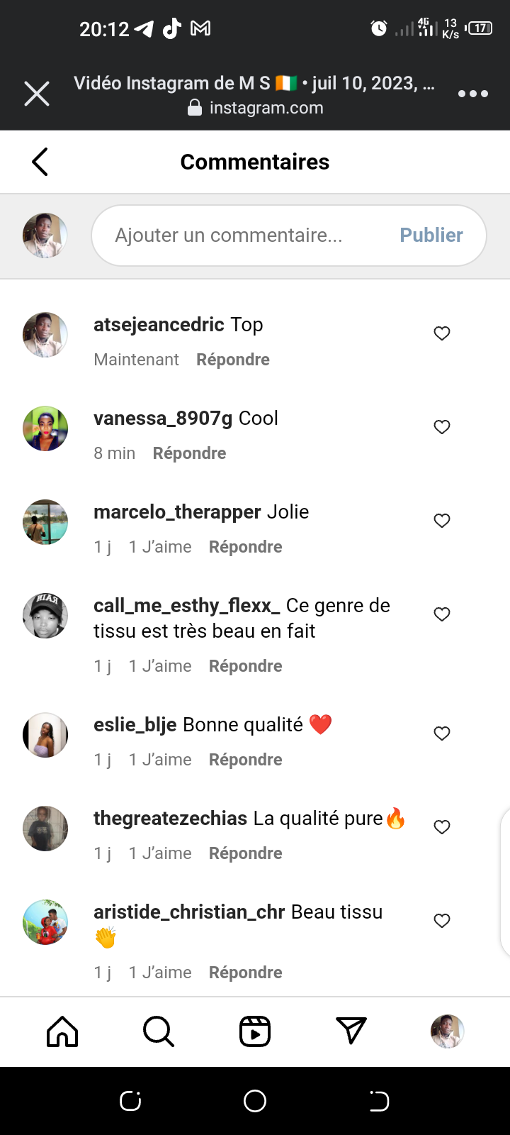Tap the "Ajouter un commentaire" field
This screenshot has width=510, height=1135.
point(241,236)
